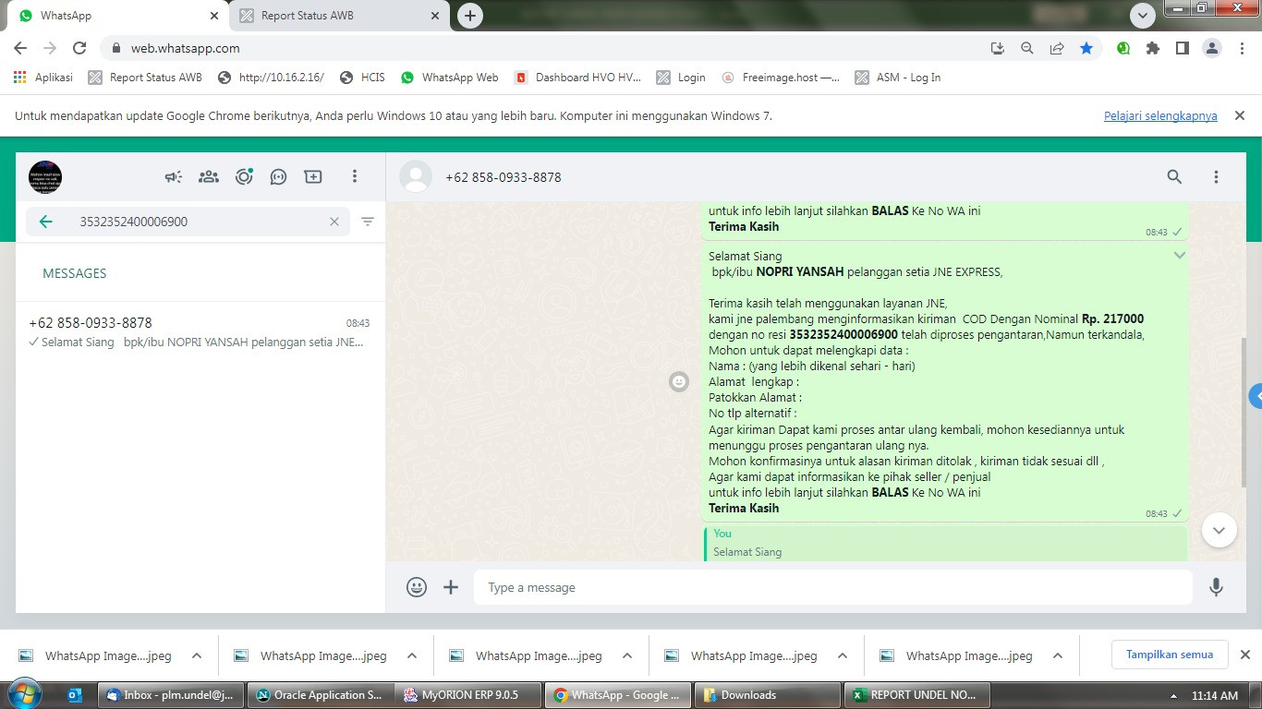The width and height of the screenshot is (1262, 709).
Task: Close the Report Status AWB tab
Action: (x=435, y=16)
